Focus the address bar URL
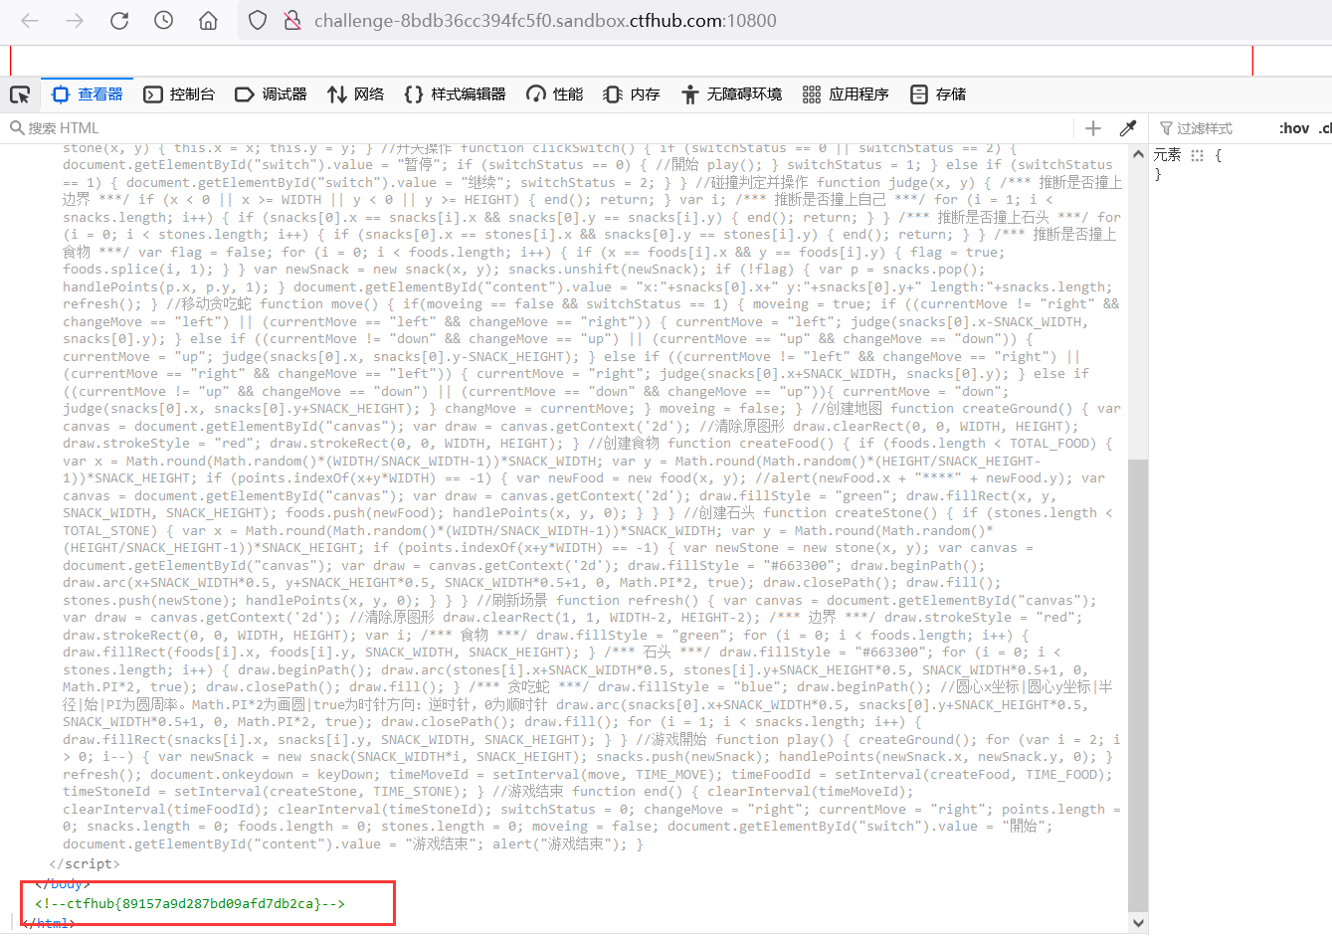This screenshot has height=936, width=1332. point(545,20)
